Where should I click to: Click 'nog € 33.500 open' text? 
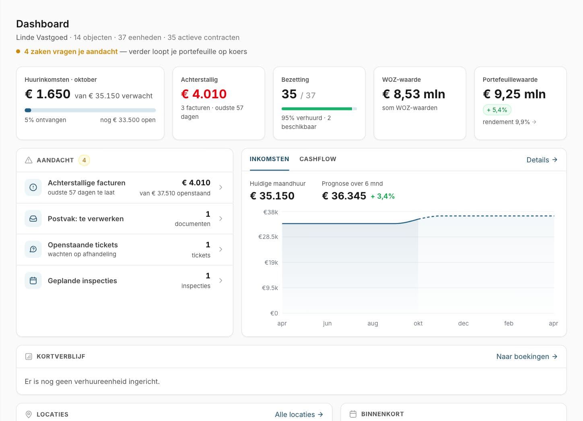[128, 120]
